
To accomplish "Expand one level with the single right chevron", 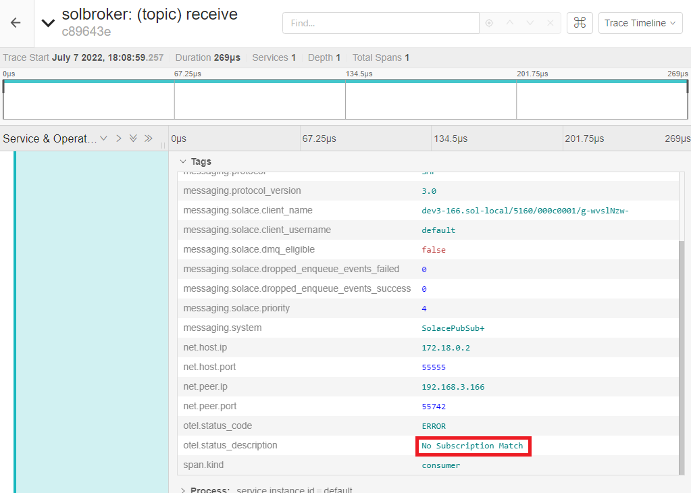I will (x=118, y=138).
